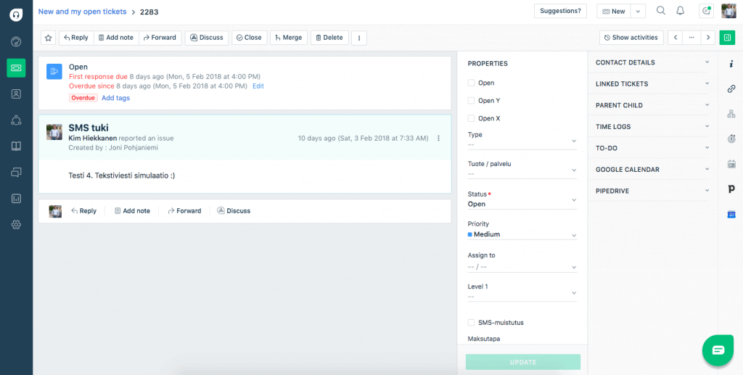The width and height of the screenshot is (743, 375).
Task: Tick the Open checkbox
Action: (x=471, y=83)
